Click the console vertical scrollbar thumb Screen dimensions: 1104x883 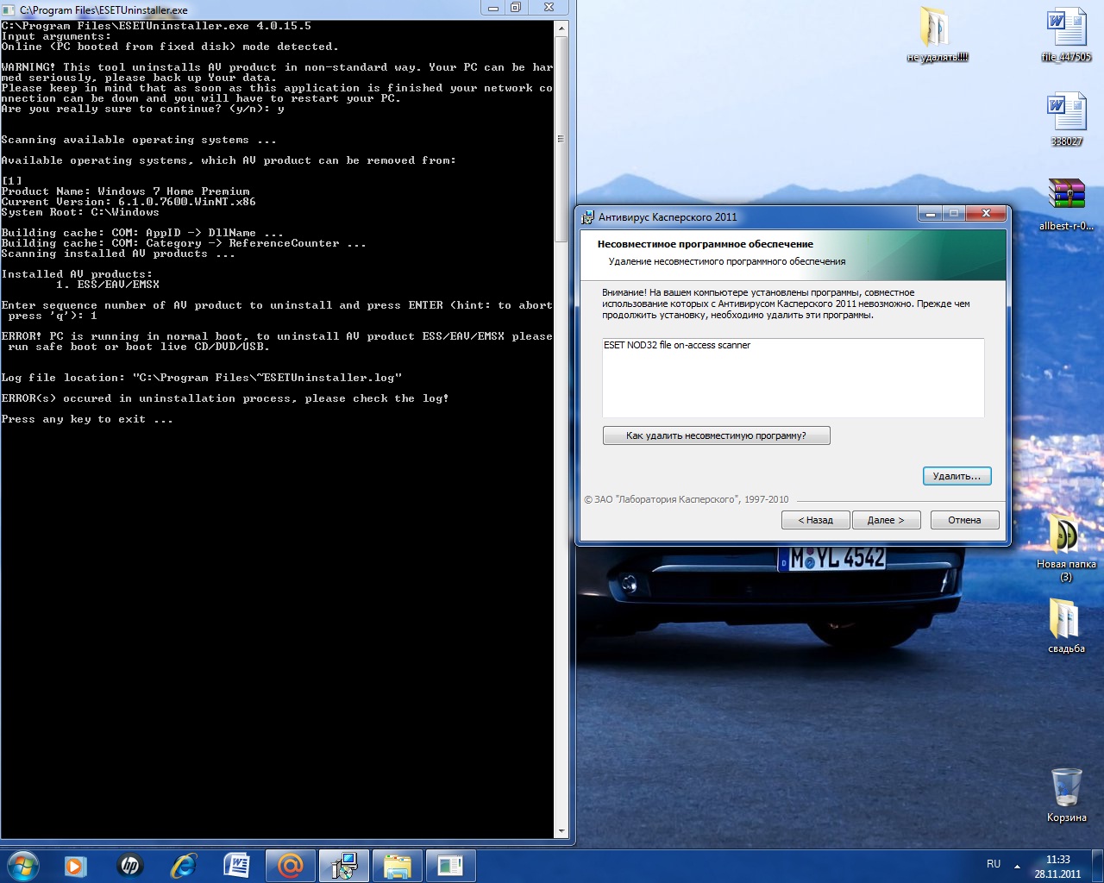561,138
